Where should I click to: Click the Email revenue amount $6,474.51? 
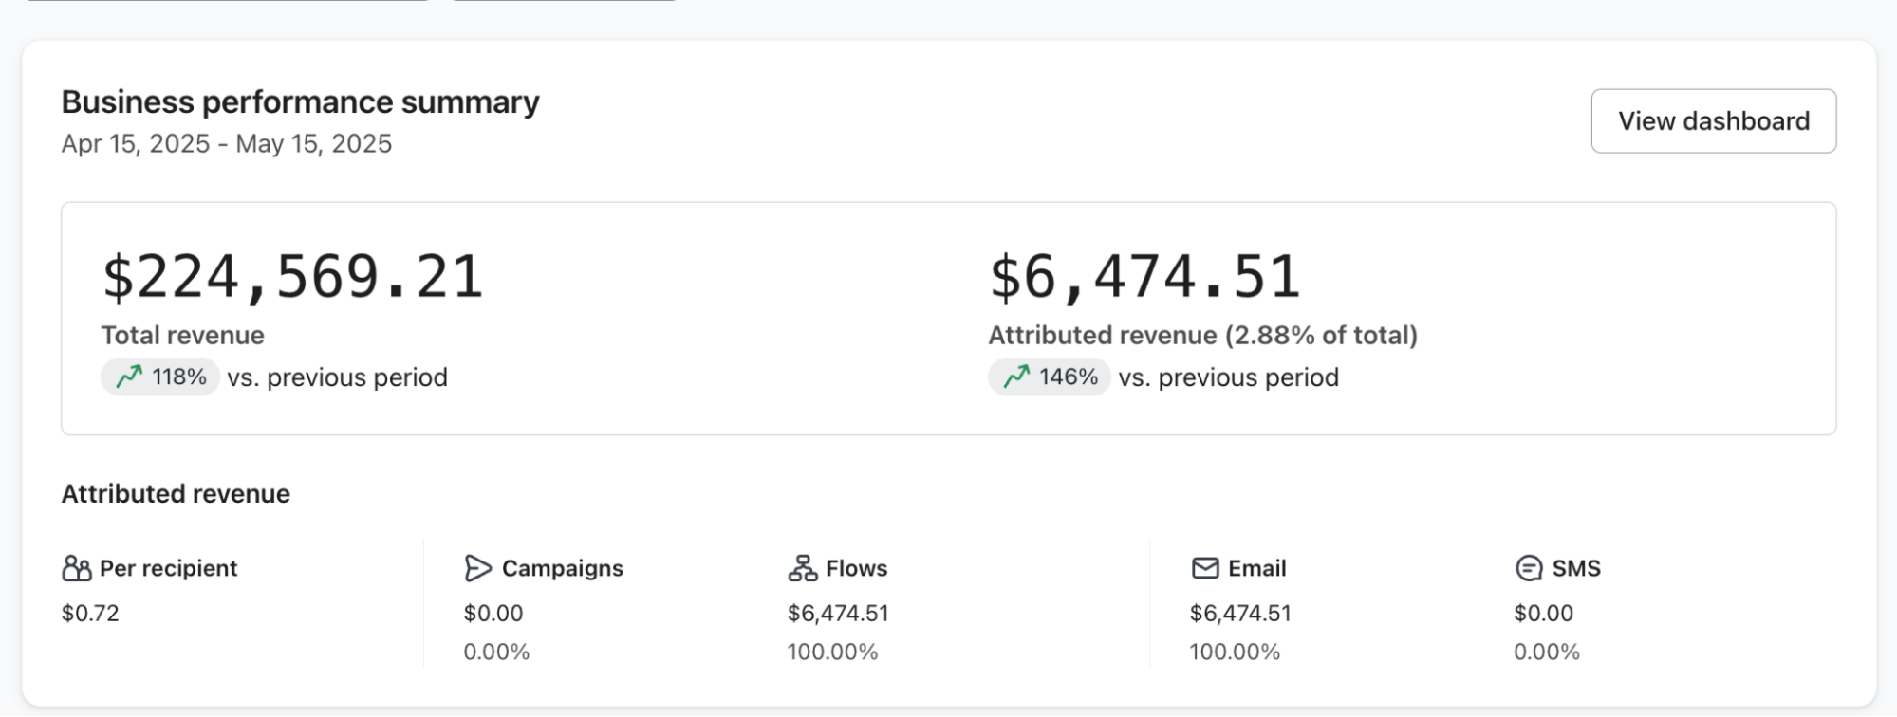(x=1240, y=613)
